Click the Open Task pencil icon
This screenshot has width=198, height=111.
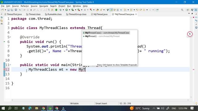101,10
